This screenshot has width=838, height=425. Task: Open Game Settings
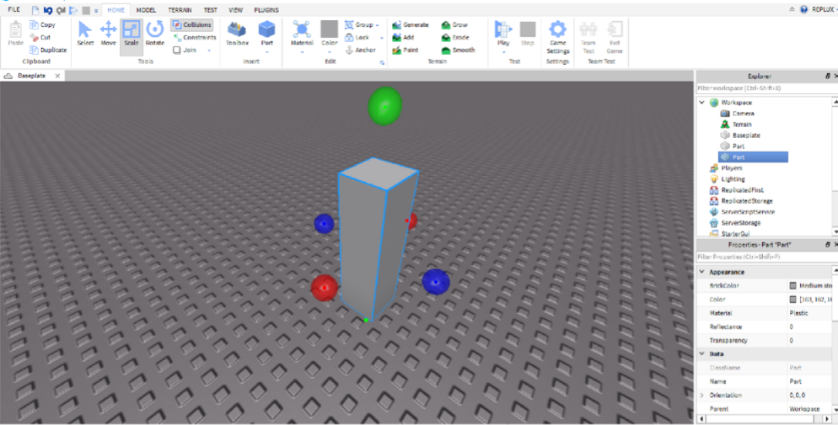click(x=557, y=35)
